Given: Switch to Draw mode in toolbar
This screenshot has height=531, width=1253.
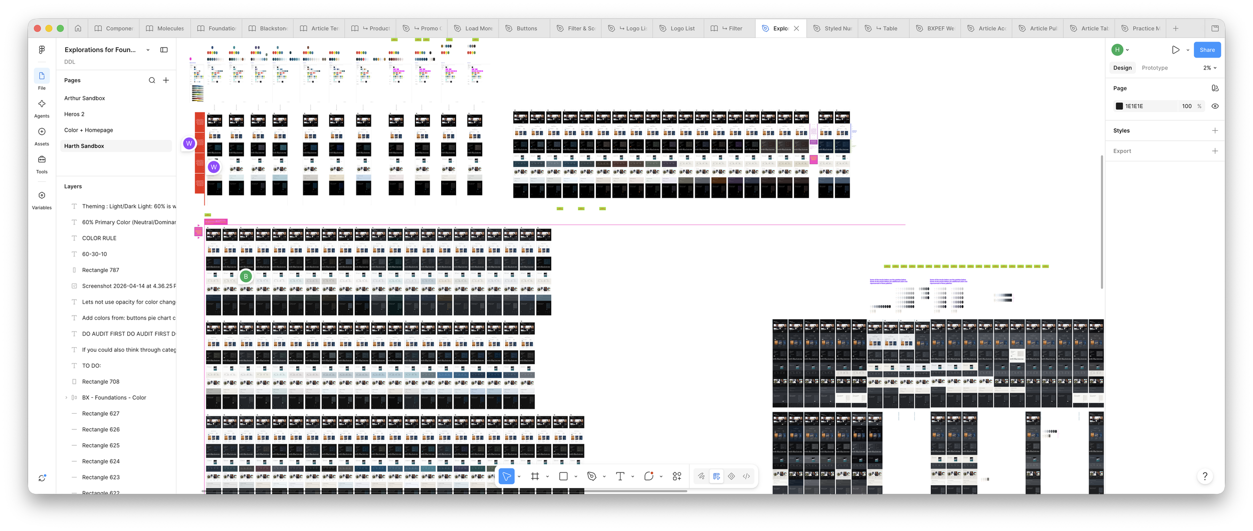Looking at the screenshot, I should point(701,476).
